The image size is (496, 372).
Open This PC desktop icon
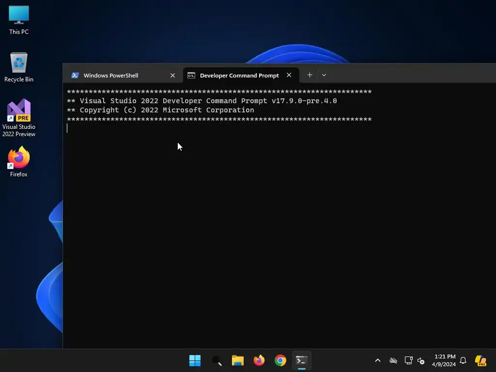pos(19,20)
